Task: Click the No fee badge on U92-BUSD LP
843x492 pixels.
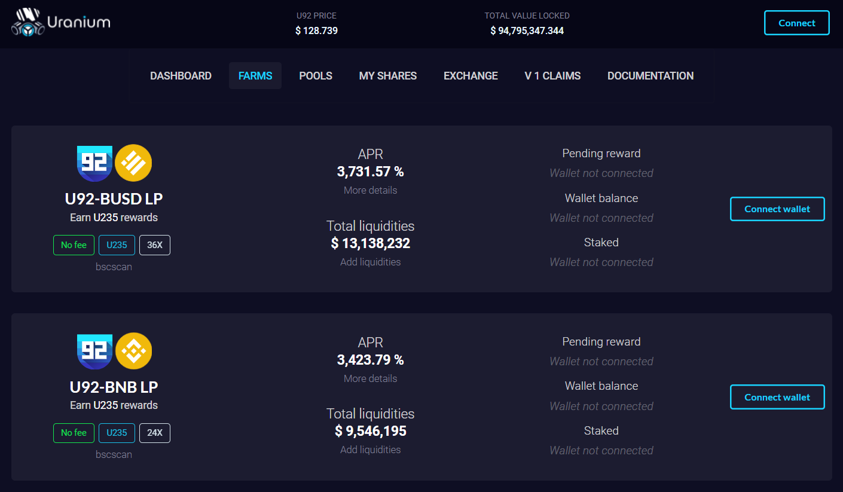Action: 74,245
